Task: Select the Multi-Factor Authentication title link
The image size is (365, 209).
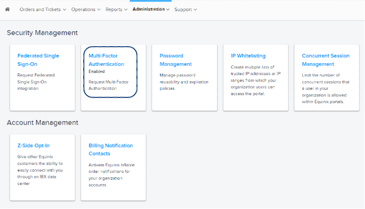Action: (x=106, y=60)
